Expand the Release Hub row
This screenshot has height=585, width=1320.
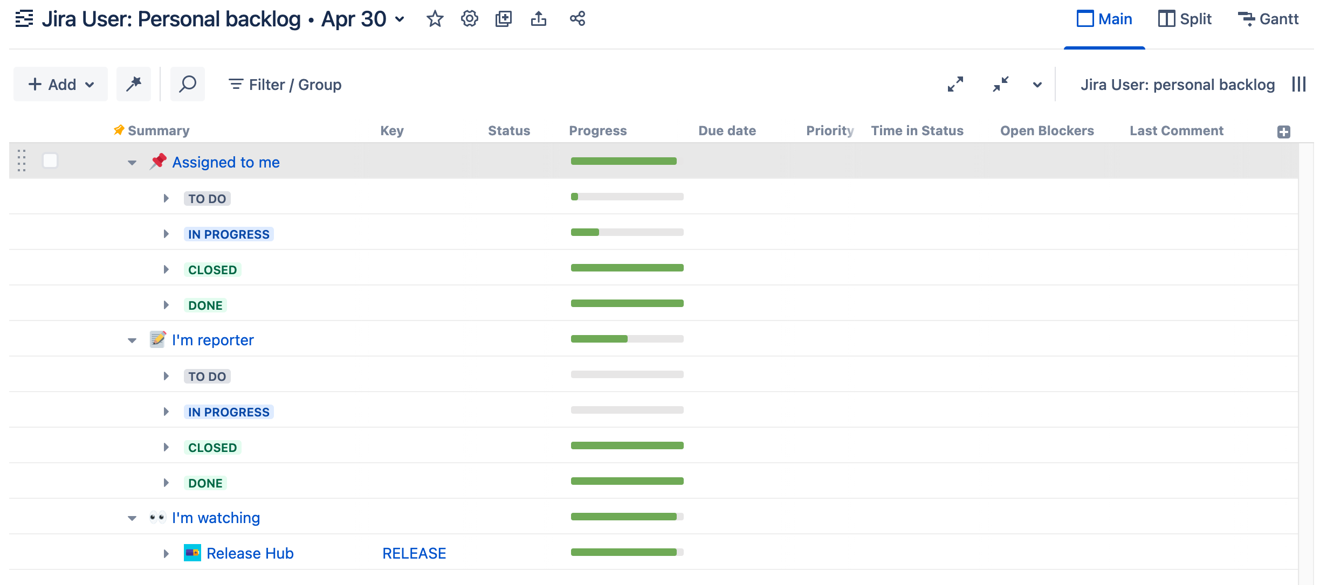tap(166, 553)
